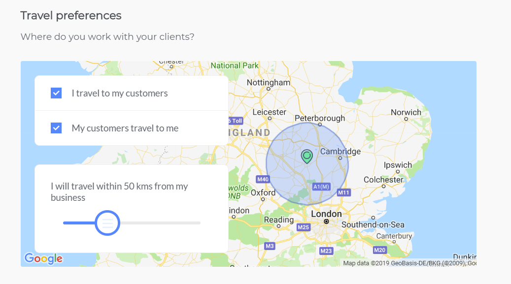Uncheck the "I travel to my customers" checkbox
The height and width of the screenshot is (284, 511).
pos(56,93)
